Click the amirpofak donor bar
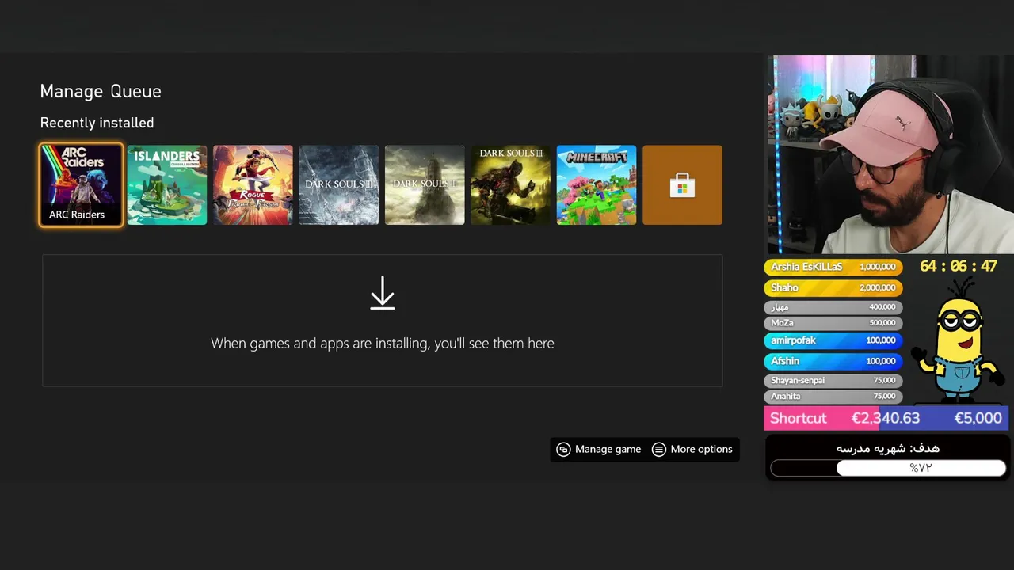The image size is (1014, 570). click(833, 340)
